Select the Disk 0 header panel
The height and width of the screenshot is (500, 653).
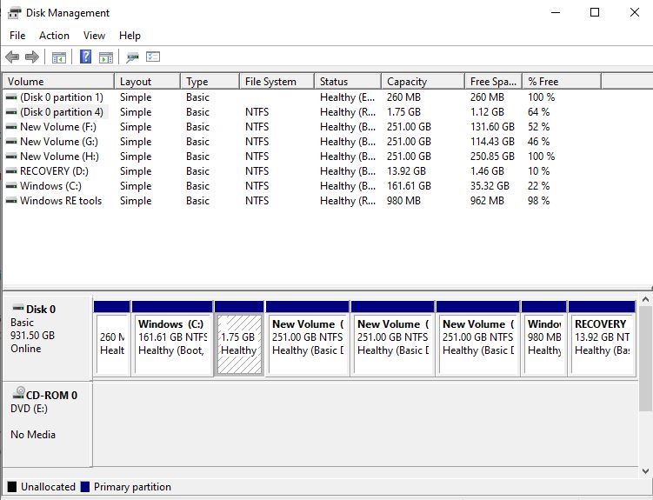pos(47,337)
